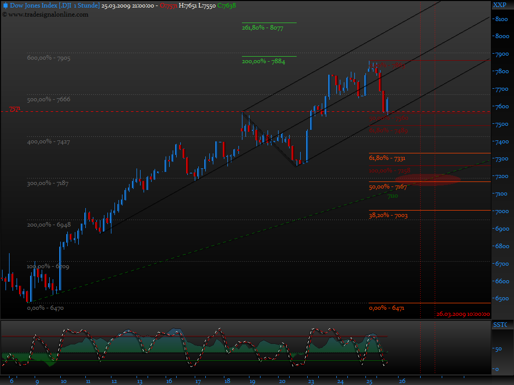Click the timestamp 25.03.2009 21:00:00
Image resolution: width=514 pixels, height=385 pixels.
coord(127,6)
